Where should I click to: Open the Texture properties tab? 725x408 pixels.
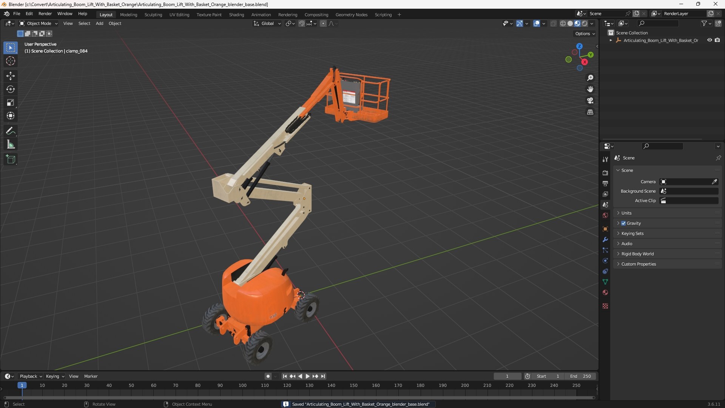[605, 306]
